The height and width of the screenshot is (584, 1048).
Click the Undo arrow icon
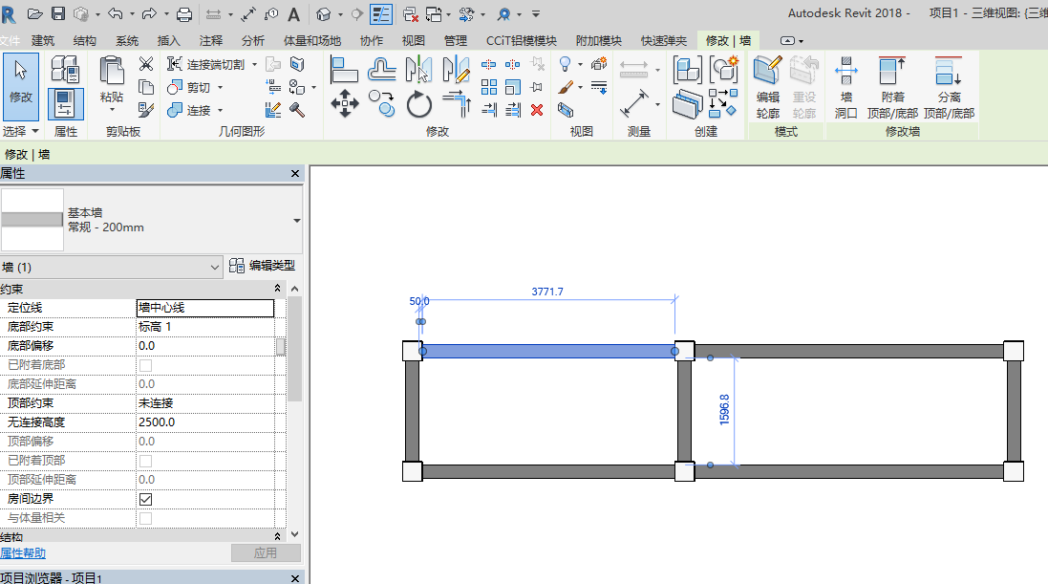click(x=116, y=13)
